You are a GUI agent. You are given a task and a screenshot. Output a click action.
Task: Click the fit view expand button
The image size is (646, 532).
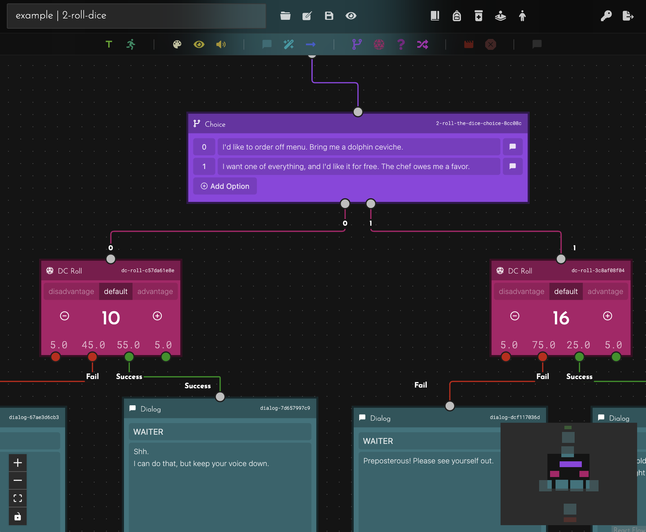point(18,498)
